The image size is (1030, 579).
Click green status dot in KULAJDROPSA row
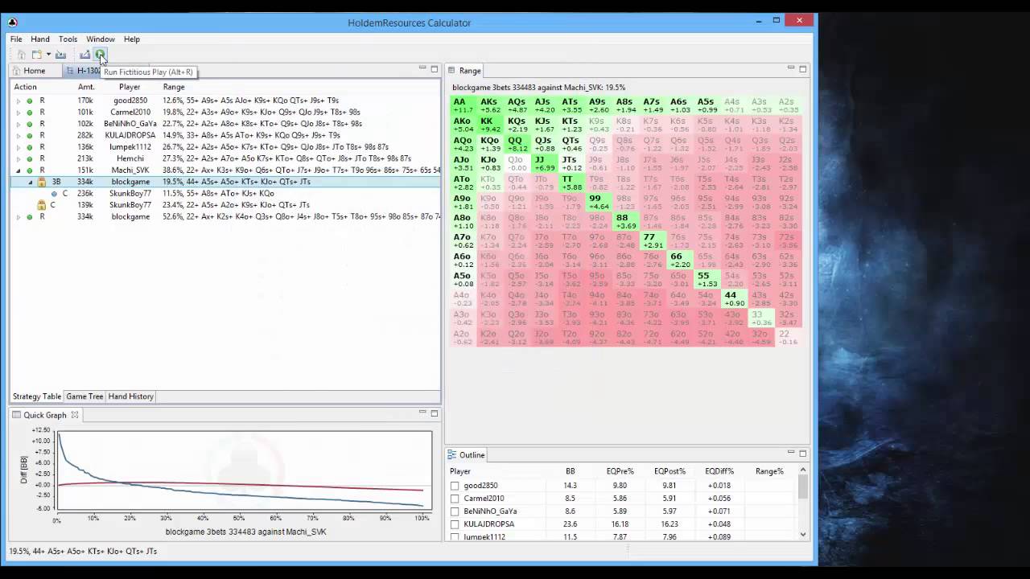[x=30, y=136]
